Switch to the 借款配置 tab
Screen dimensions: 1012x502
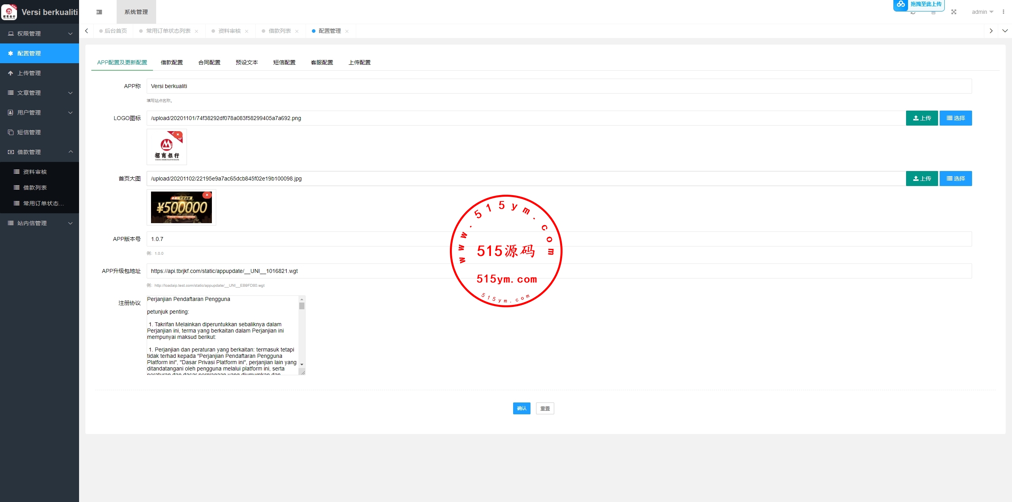pyautogui.click(x=172, y=62)
